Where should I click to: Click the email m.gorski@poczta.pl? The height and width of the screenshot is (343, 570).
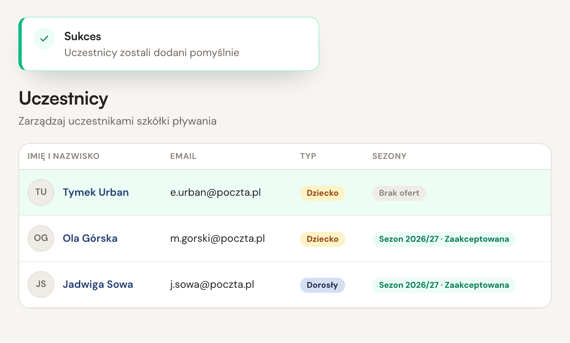tap(217, 238)
